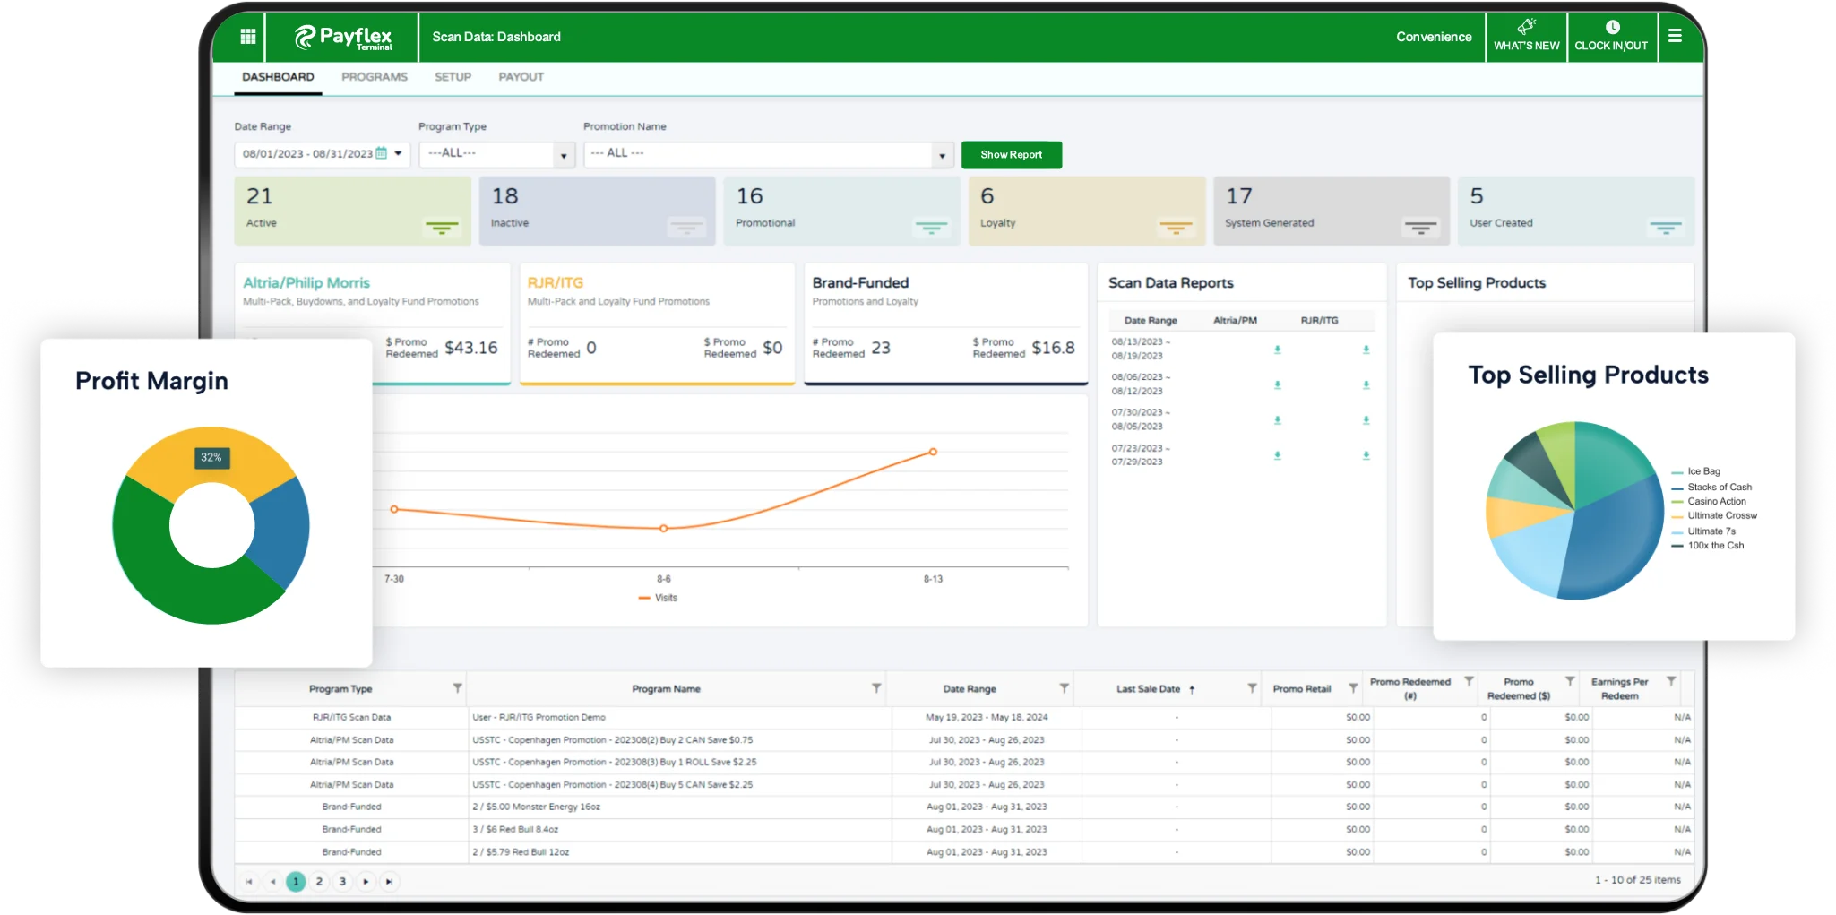Toggle the Visits legend item
Viewport: 1836px width, 915px height.
click(x=658, y=598)
